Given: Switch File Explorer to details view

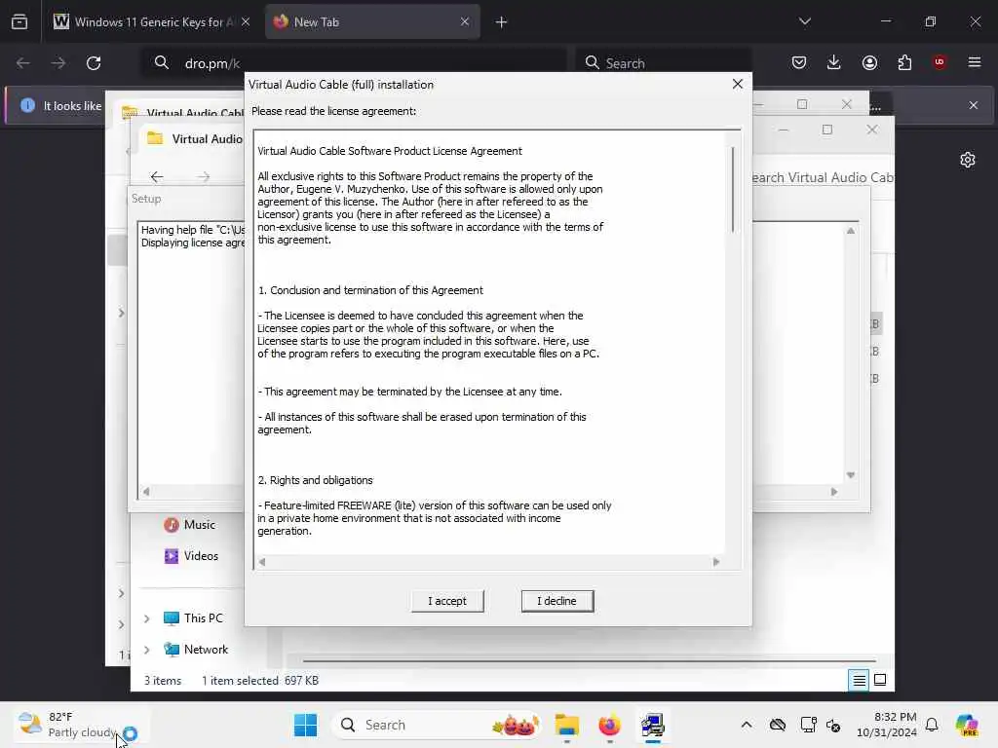Looking at the screenshot, I should (x=859, y=681).
